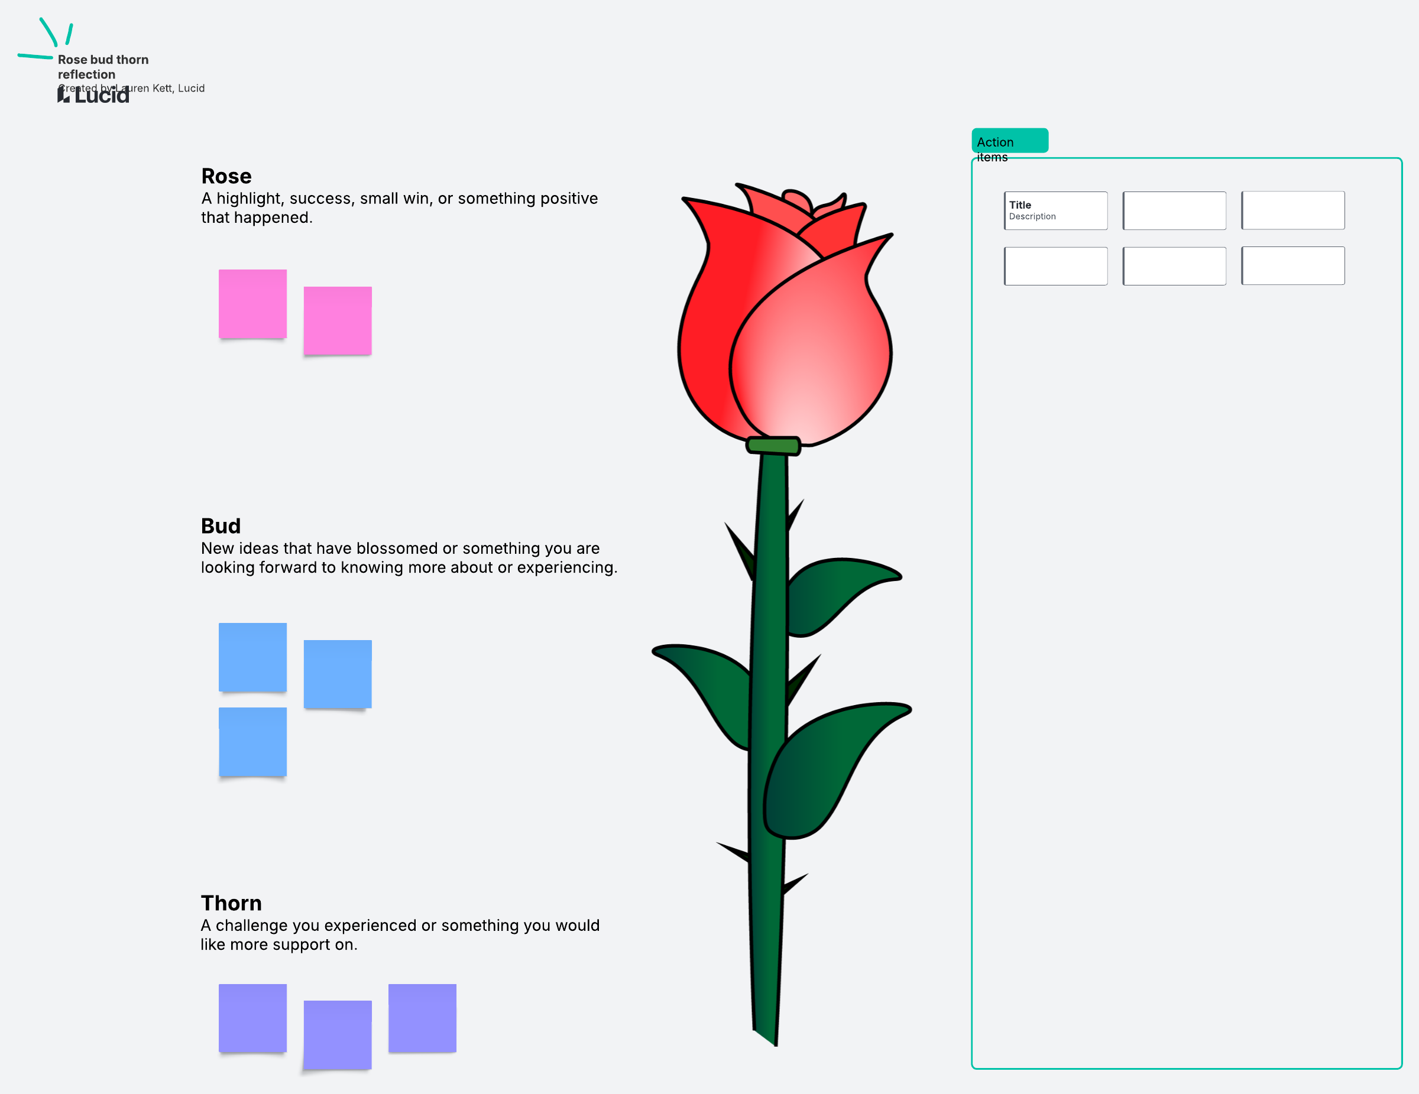This screenshot has height=1094, width=1419.
Task: Click the top-left blue Bud sticky note
Action: click(252, 657)
